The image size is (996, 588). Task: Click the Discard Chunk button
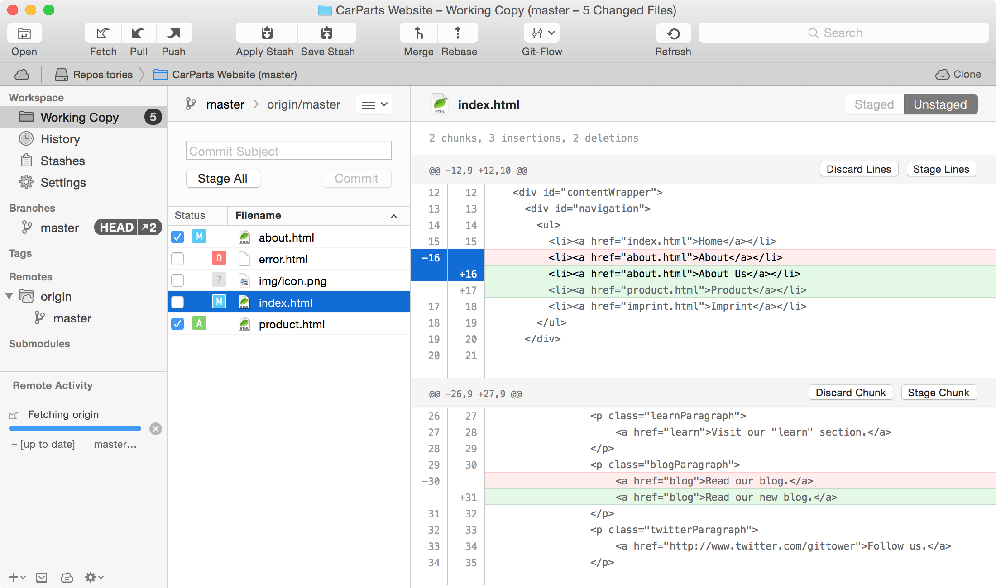850,393
